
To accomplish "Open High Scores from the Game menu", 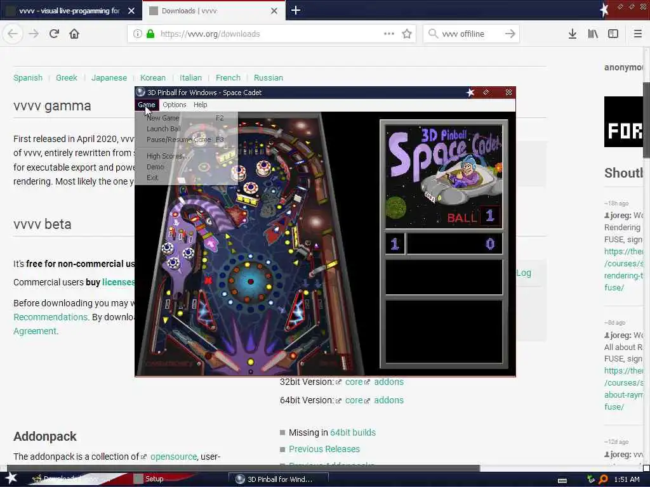I will pyautogui.click(x=186, y=156).
